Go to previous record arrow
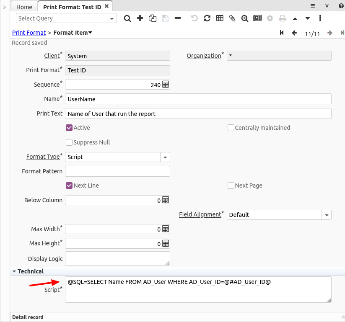Image resolution: width=345 pixels, height=322 pixels. (x=294, y=33)
